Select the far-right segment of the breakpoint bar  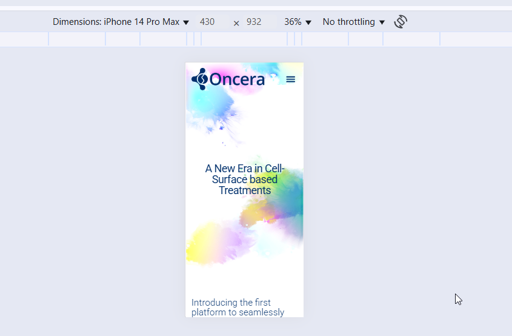click(476, 39)
